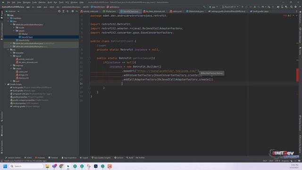Open Build Variants side tab

tap(2, 147)
